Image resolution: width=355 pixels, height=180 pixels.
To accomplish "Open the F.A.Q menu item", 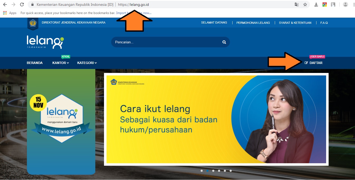I will point(324,23).
